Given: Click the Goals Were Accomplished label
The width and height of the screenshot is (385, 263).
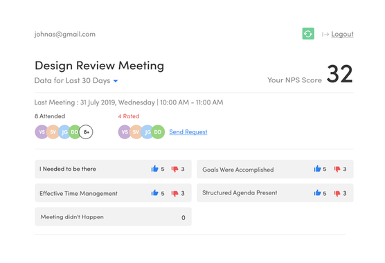Looking at the screenshot, I should click(x=238, y=170).
